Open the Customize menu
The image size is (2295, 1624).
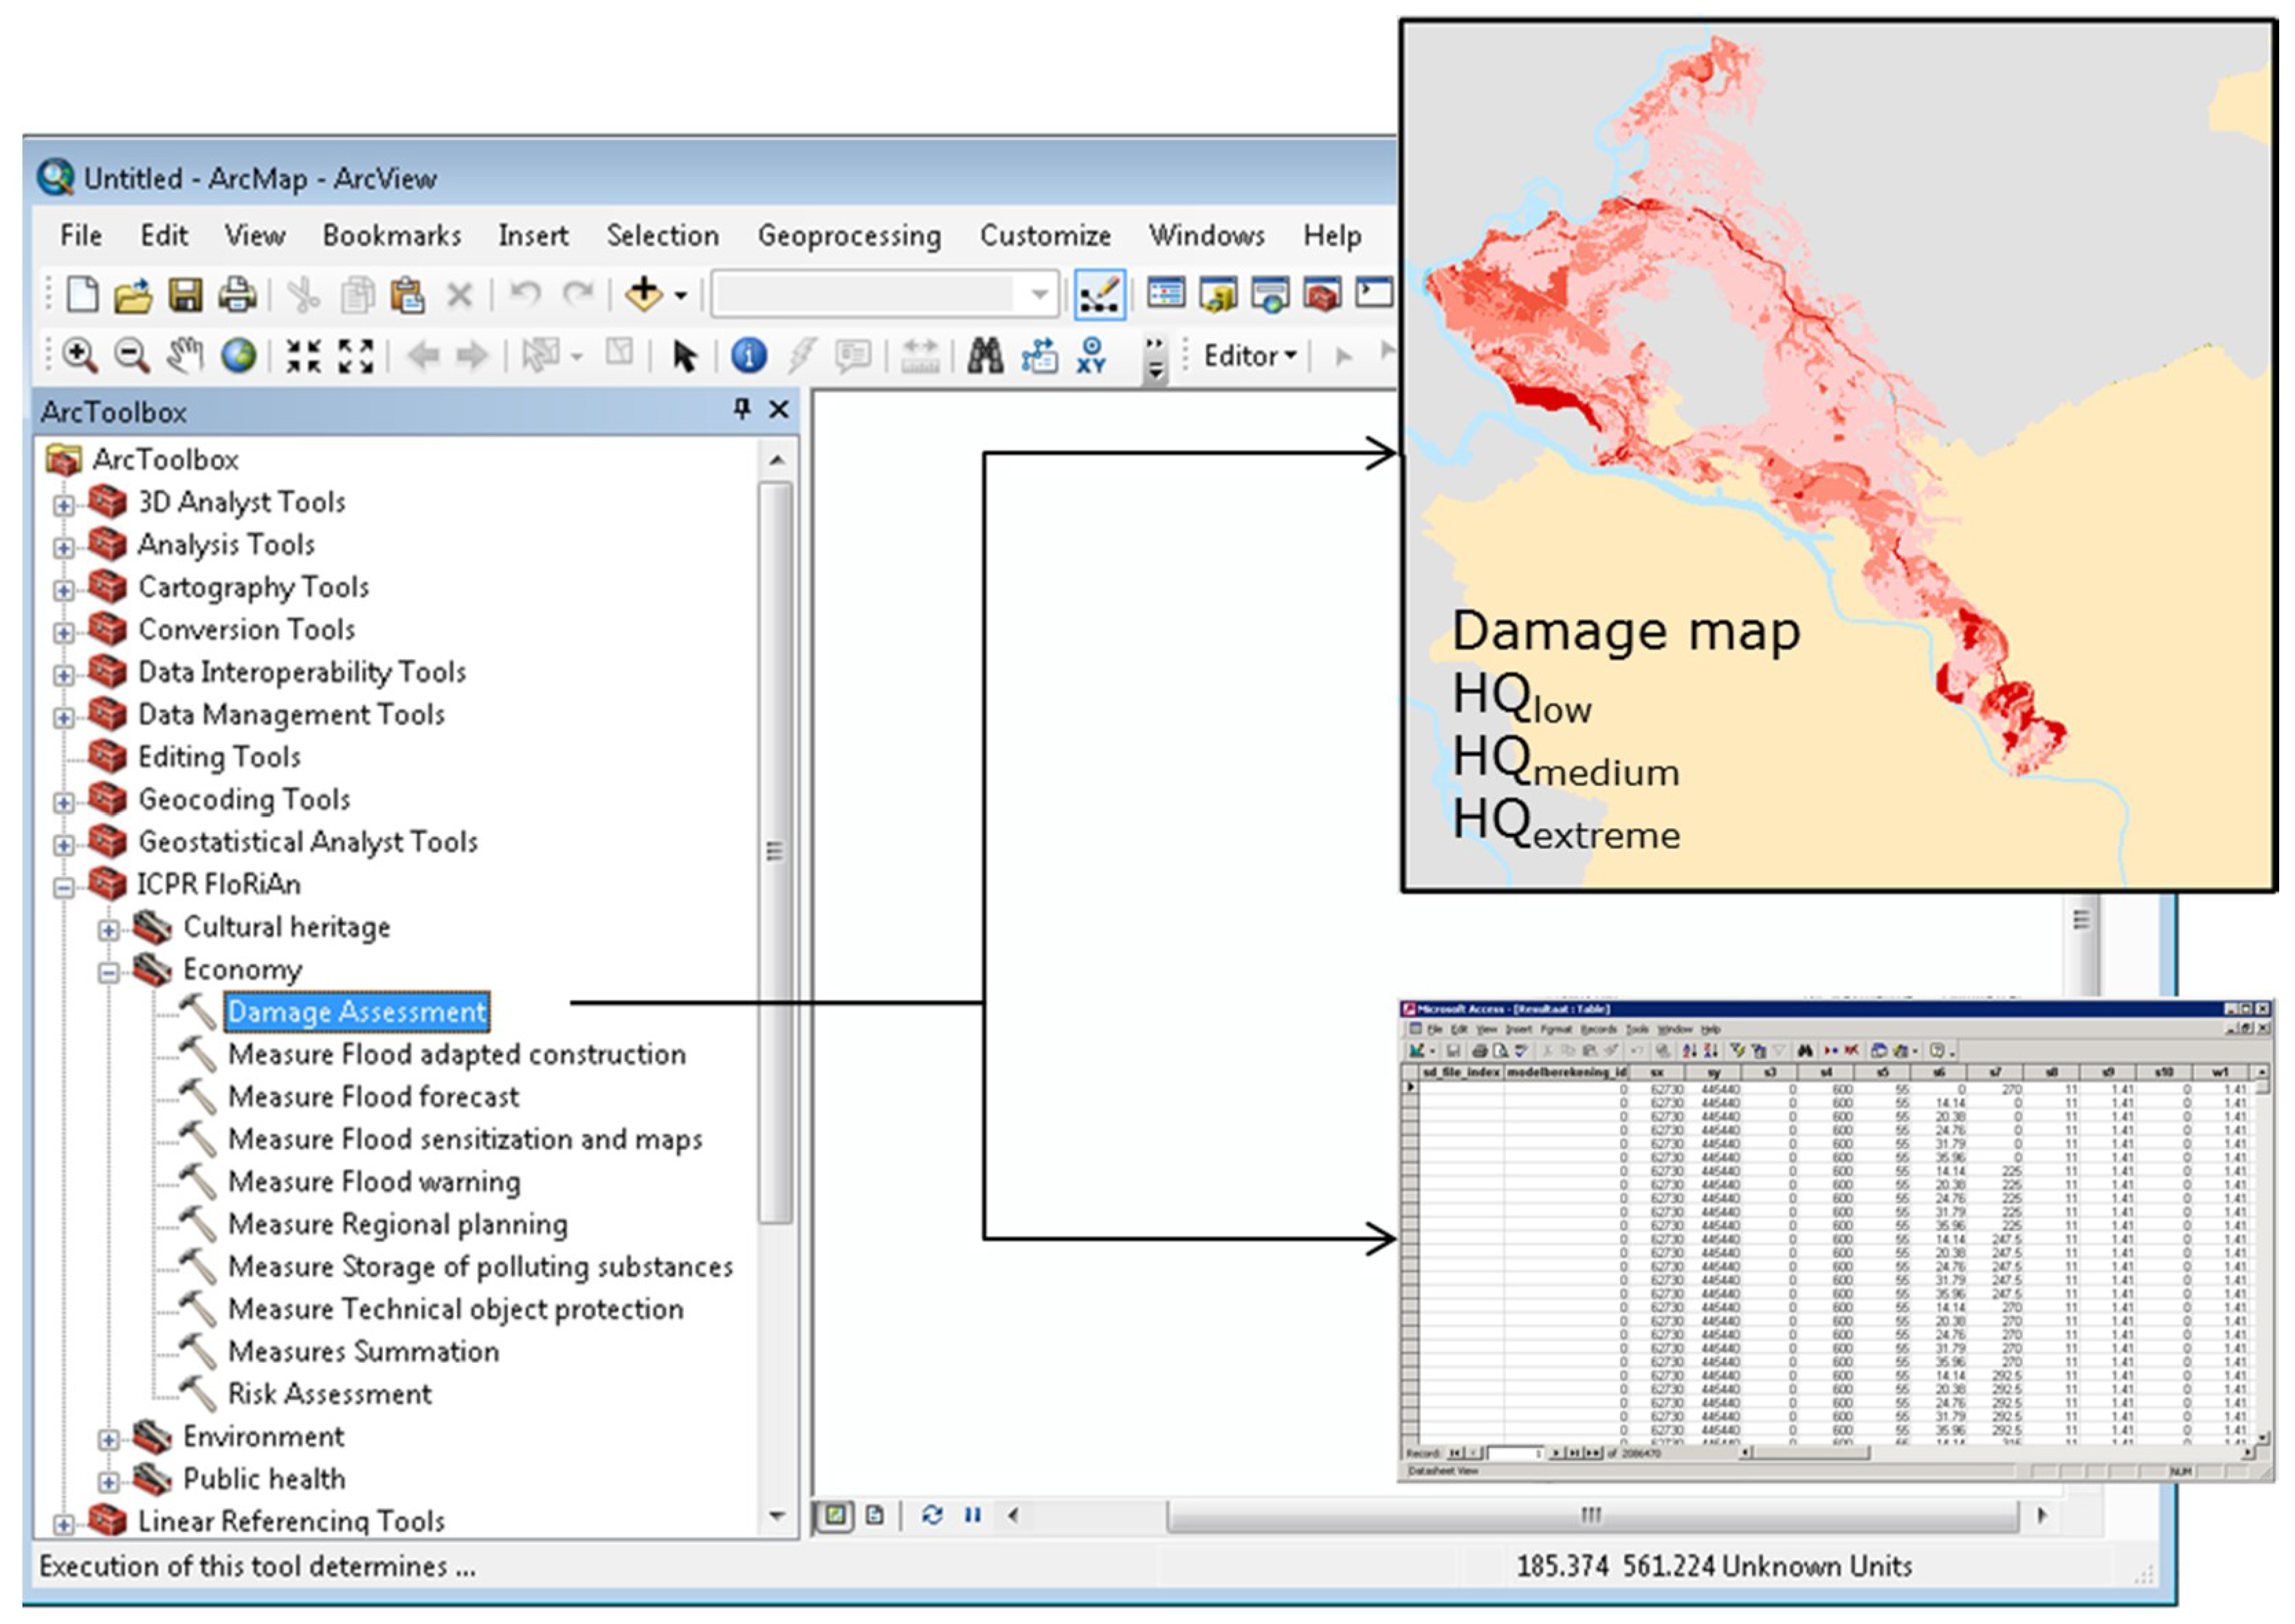point(1045,236)
